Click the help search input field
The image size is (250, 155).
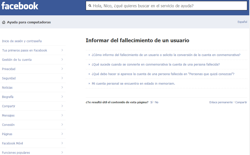point(166,6)
